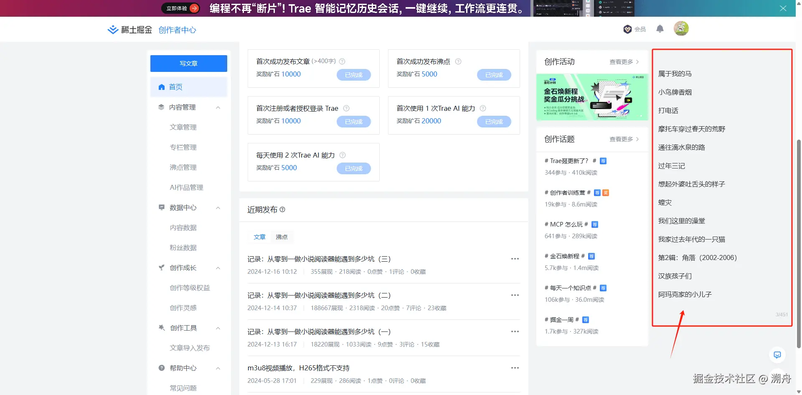This screenshot has width=802, height=395.
Task: Switch to the 沸点 tab
Action: [282, 237]
